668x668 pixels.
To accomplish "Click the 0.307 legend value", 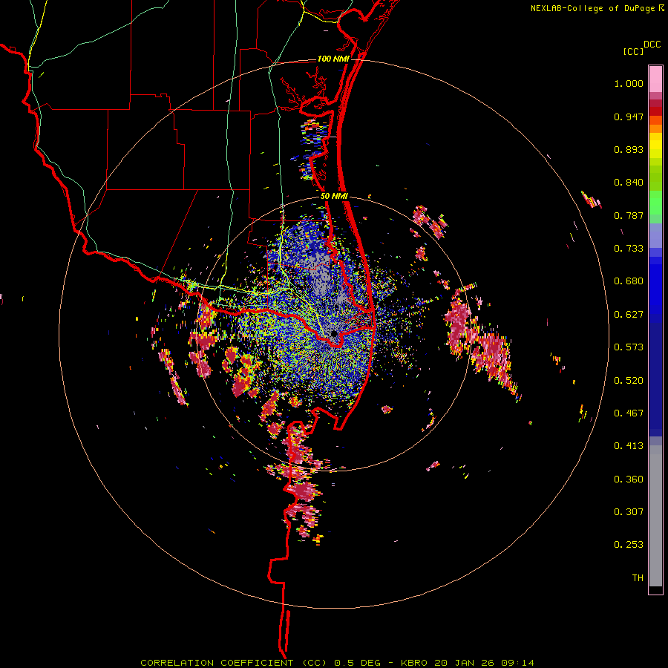I will coord(629,512).
